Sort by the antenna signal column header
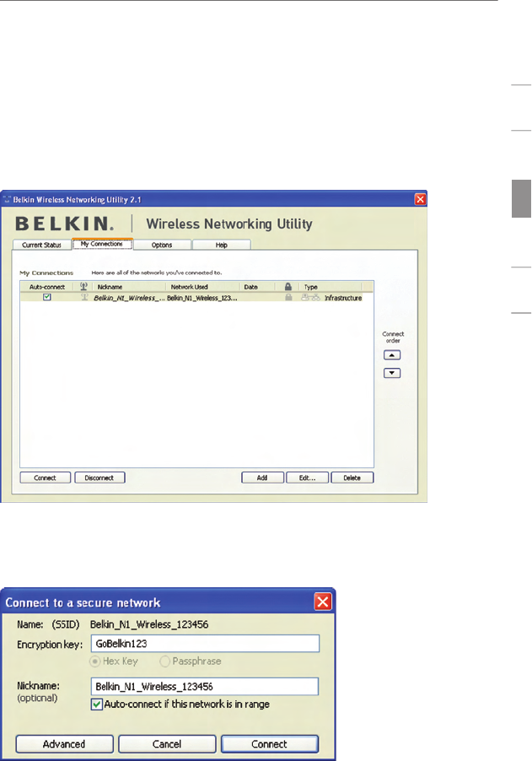 point(83,286)
